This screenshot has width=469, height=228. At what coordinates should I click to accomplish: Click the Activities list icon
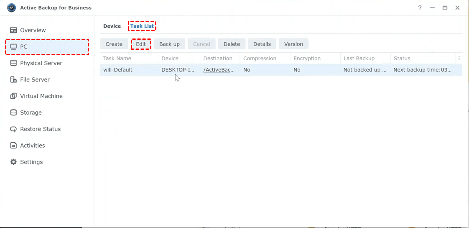[13, 146]
